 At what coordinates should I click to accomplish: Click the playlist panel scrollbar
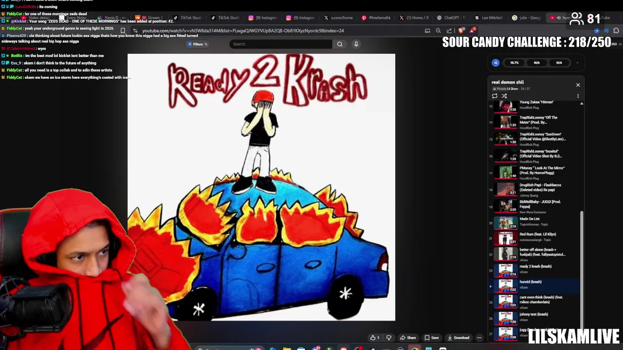pyautogui.click(x=582, y=270)
